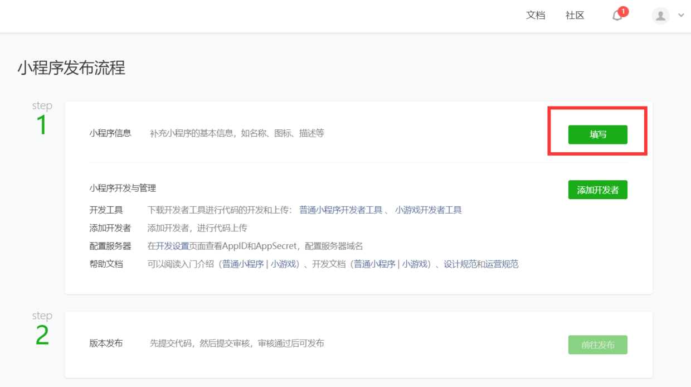Viewport: 691px width, 387px height.
Task: Open 普通小程序开发者工具 download link
Action: [341, 210]
